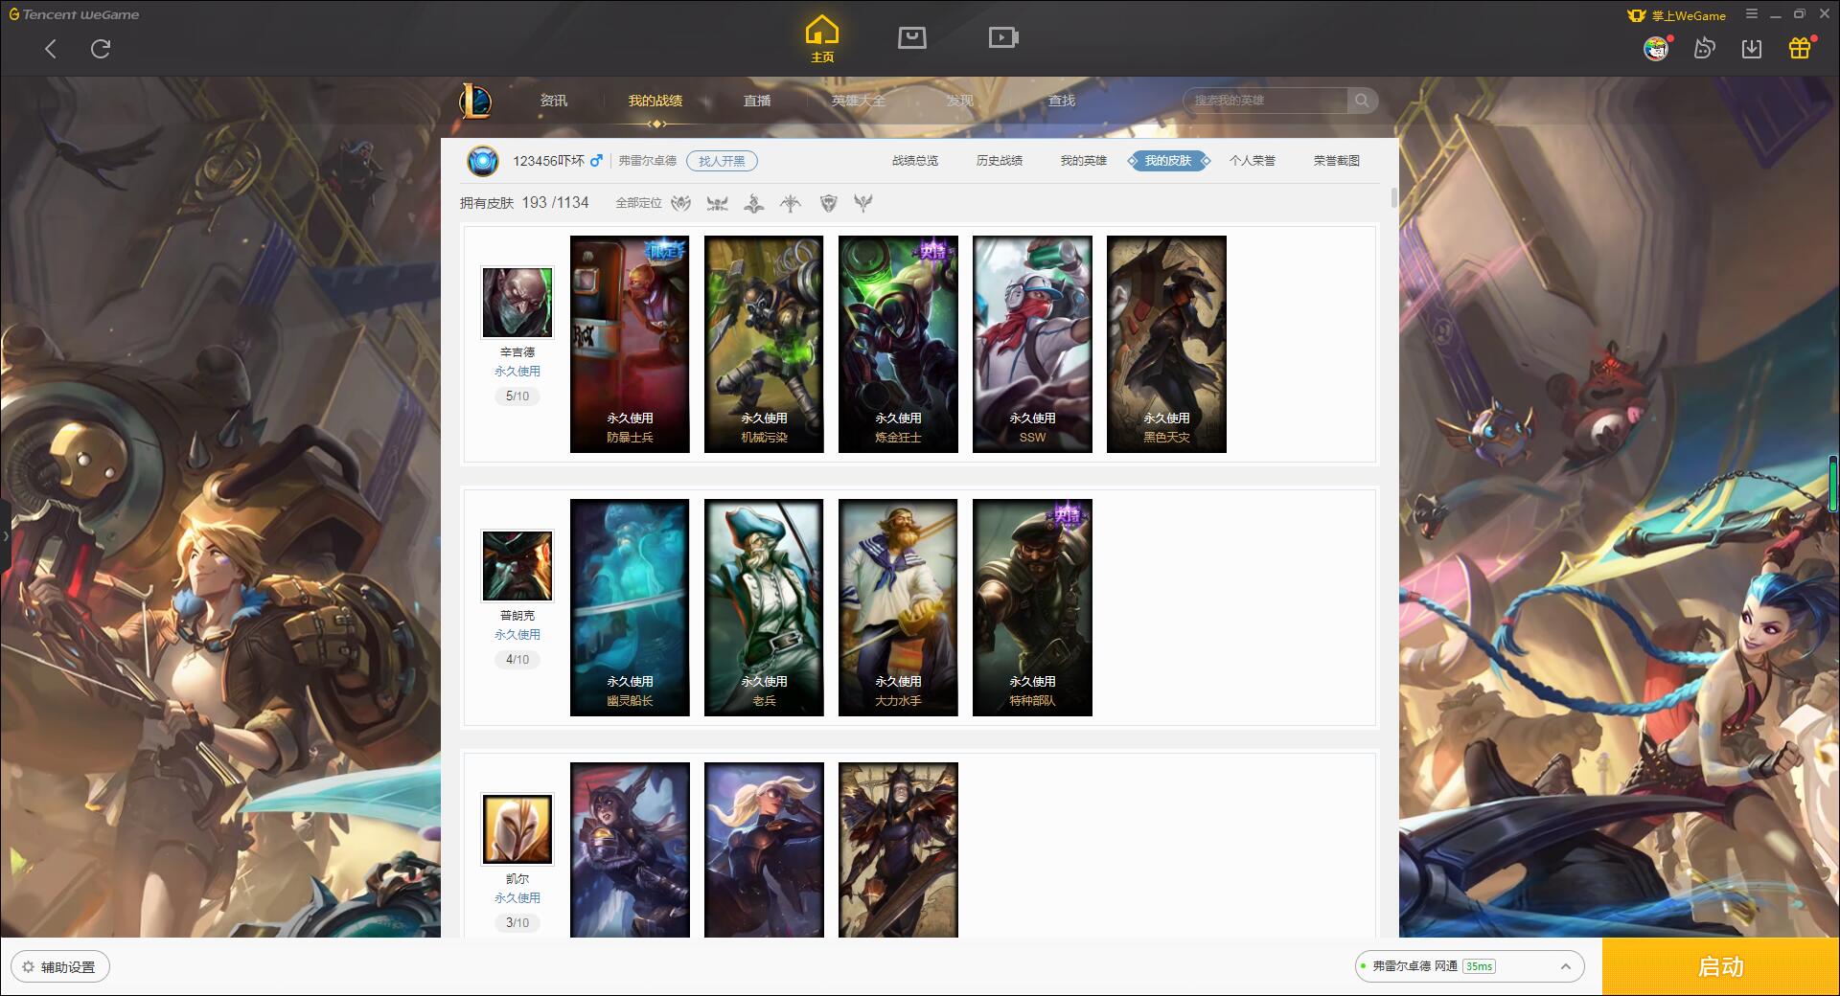Select the 我的皮肤 sub-tab

1168,161
